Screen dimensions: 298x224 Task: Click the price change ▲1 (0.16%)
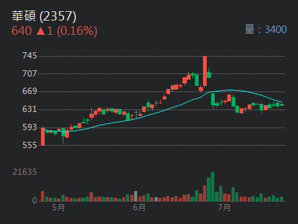(x=66, y=31)
